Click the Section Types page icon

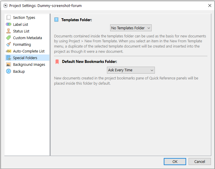point(8,18)
